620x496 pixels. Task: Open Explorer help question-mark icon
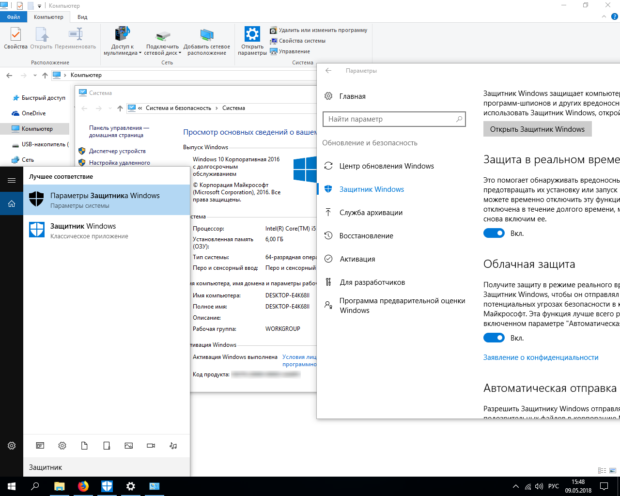pyautogui.click(x=615, y=16)
